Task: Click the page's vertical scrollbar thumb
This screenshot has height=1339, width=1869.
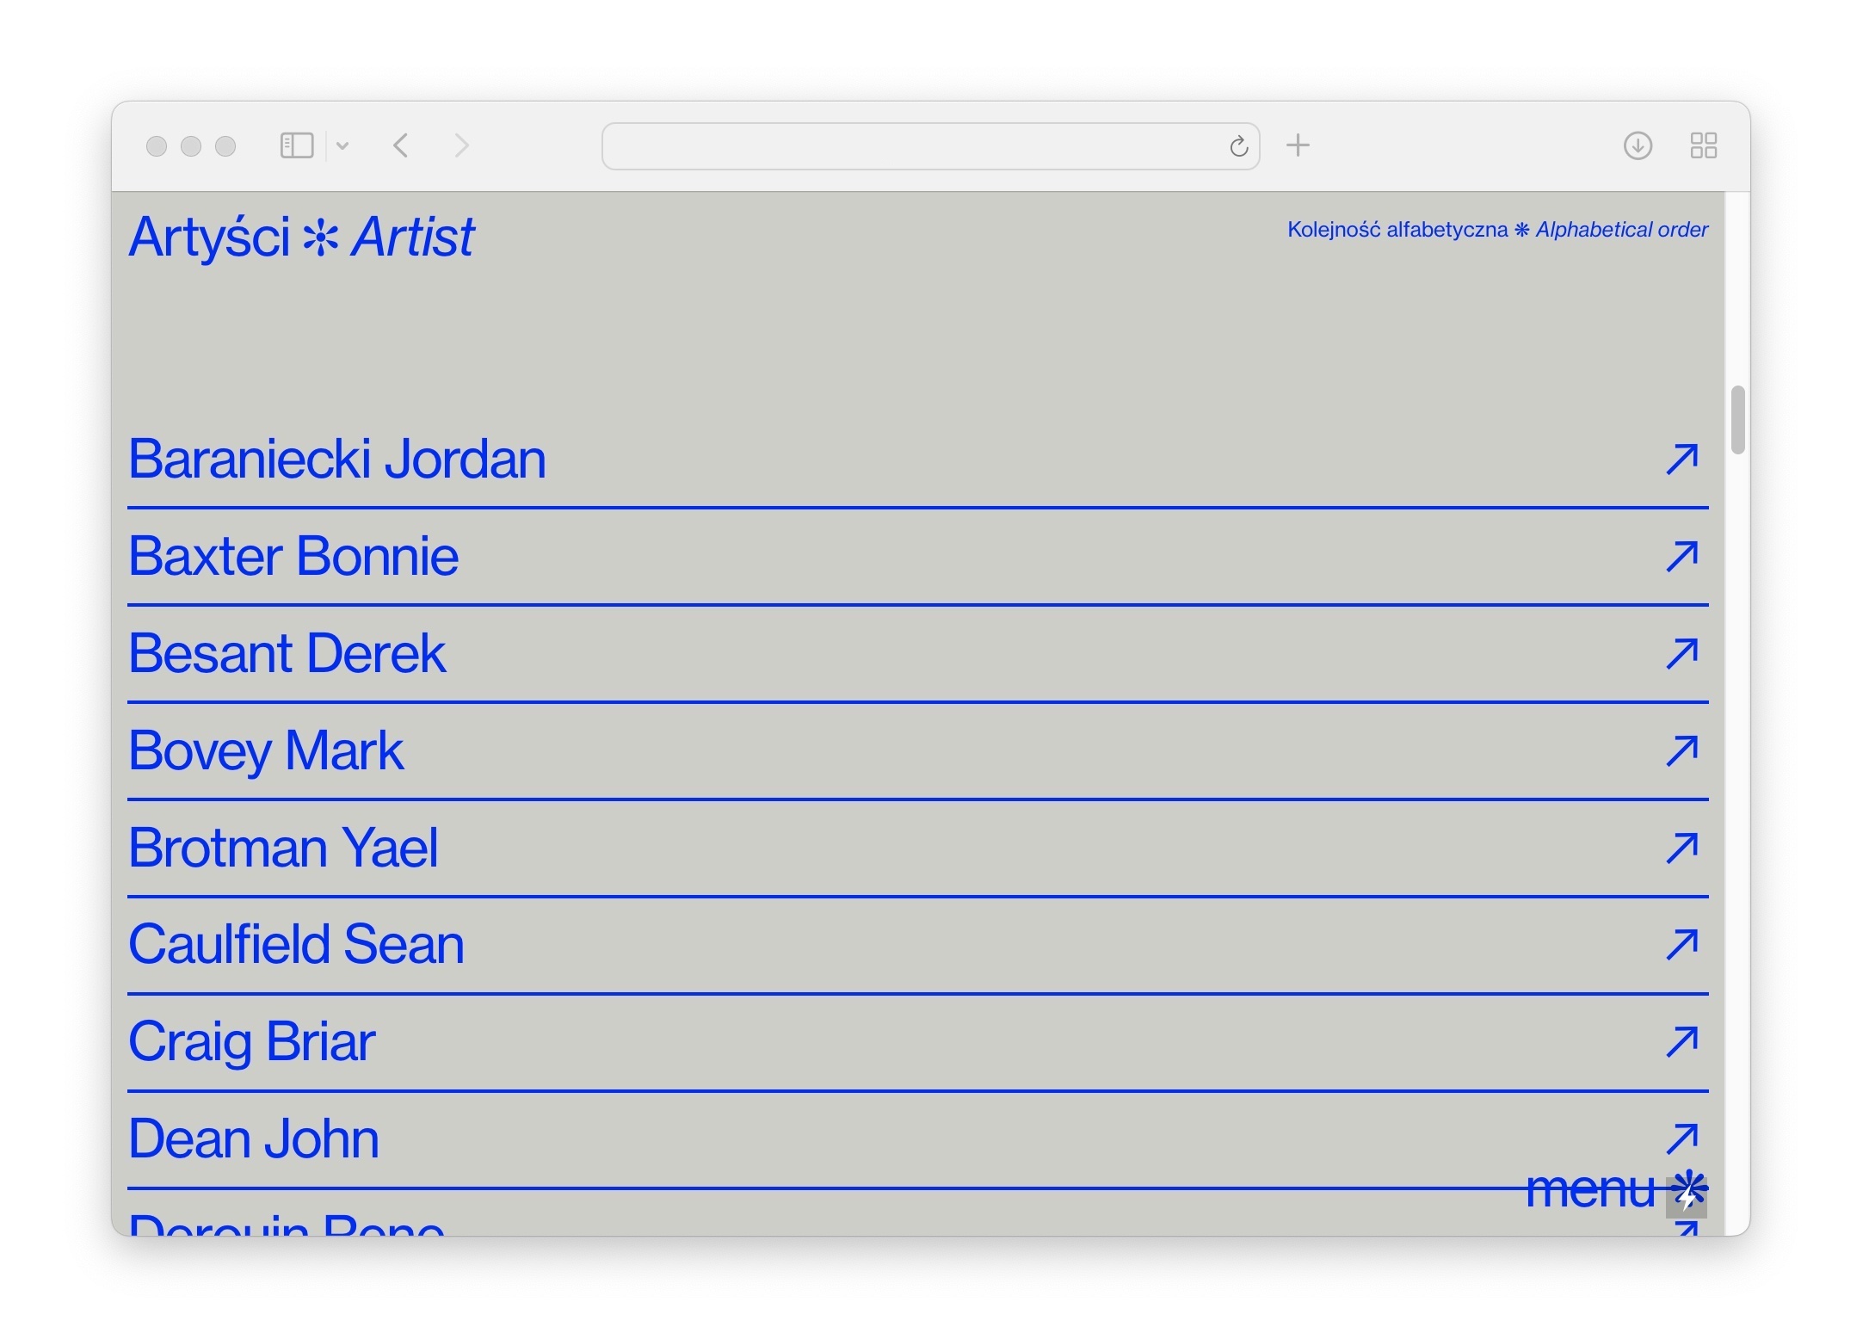Action: pos(1737,420)
